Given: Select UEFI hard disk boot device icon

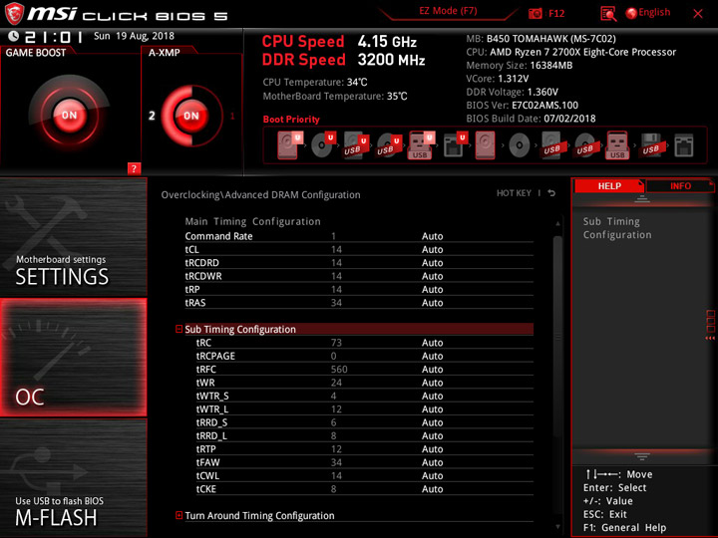Looking at the screenshot, I should click(x=289, y=145).
